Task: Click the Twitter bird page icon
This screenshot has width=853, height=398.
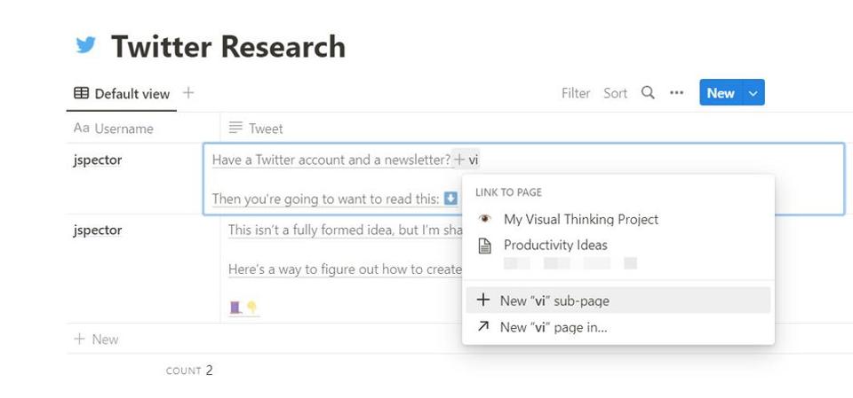Action: pos(86,46)
